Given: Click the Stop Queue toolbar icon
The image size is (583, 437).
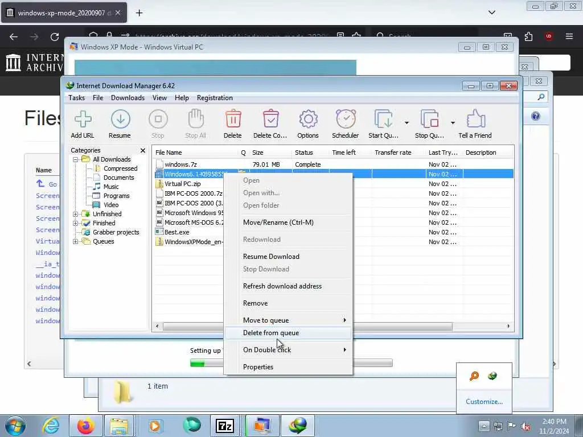Looking at the screenshot, I should click(429, 119).
